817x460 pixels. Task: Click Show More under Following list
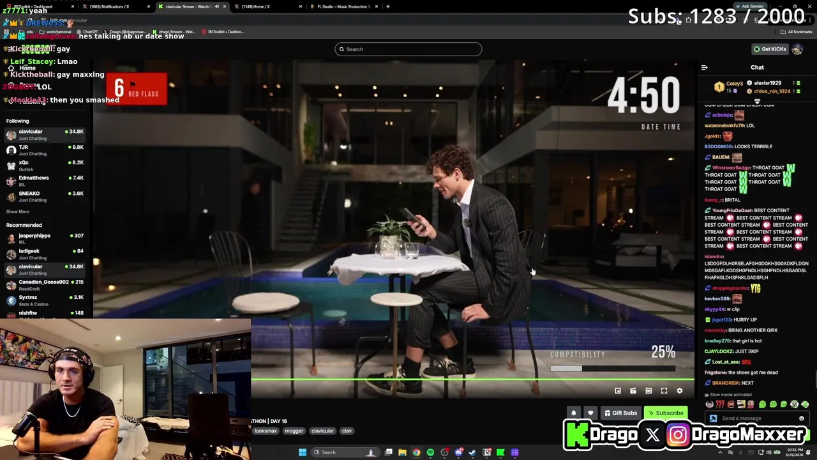(18, 211)
